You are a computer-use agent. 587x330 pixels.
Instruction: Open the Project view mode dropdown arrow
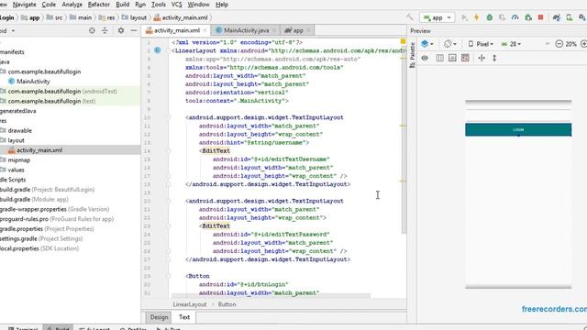pos(13,30)
